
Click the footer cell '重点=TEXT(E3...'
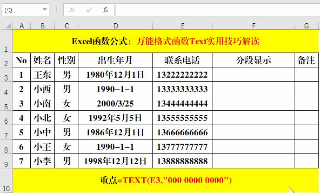(166, 180)
